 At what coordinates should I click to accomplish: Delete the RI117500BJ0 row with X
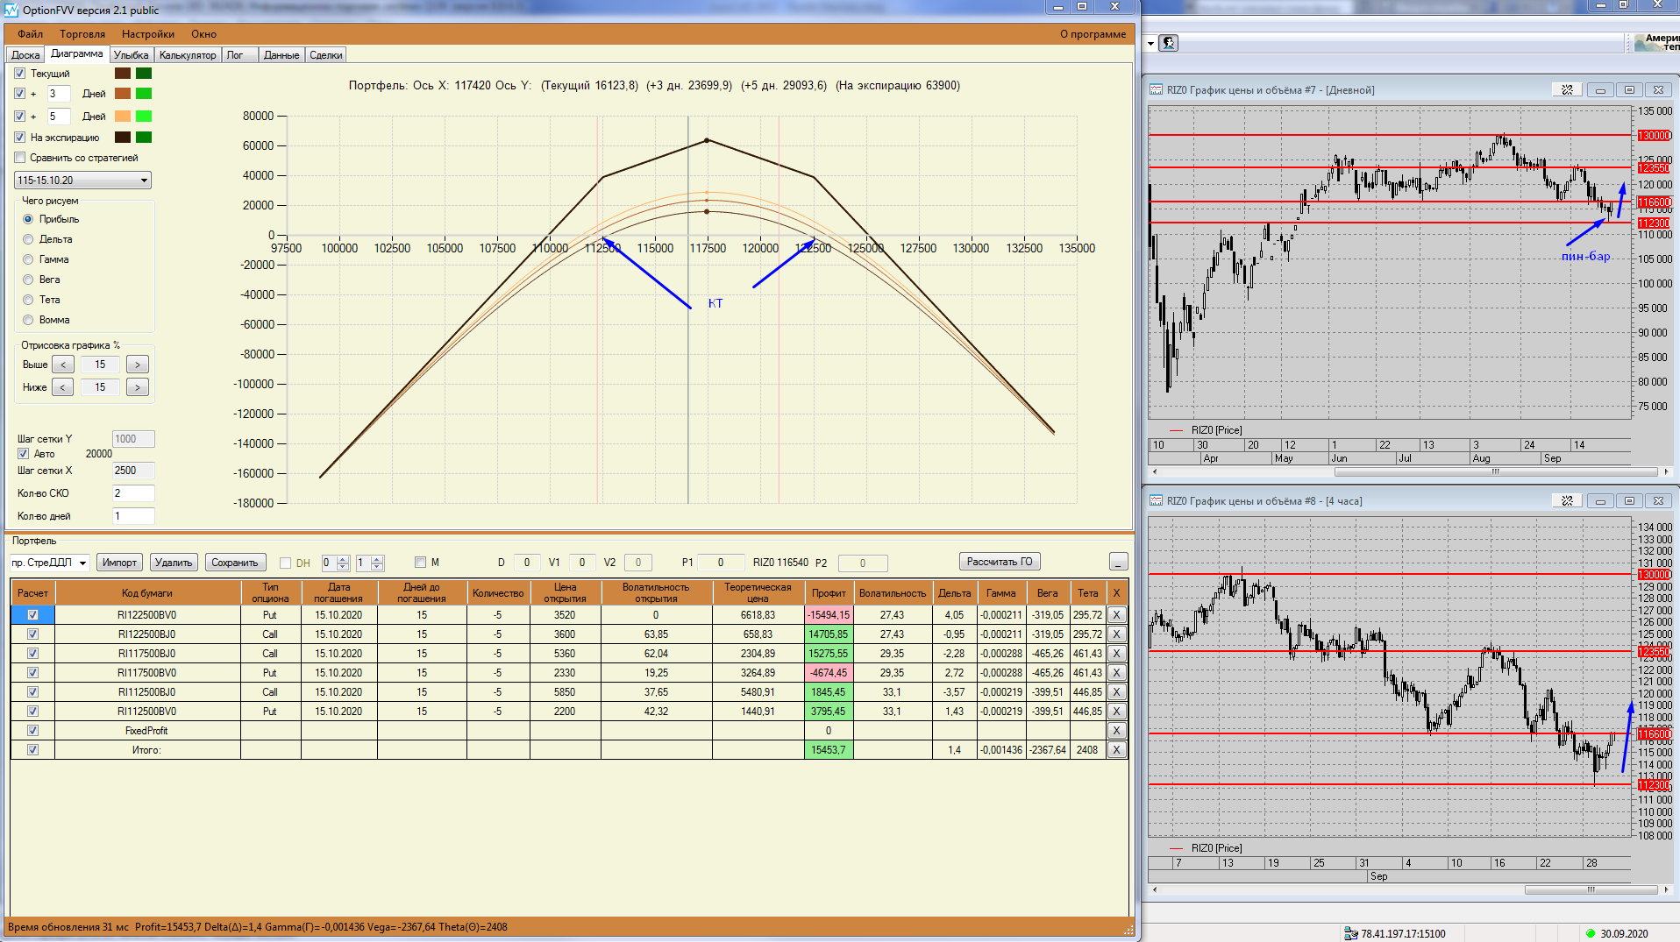pyautogui.click(x=1116, y=654)
